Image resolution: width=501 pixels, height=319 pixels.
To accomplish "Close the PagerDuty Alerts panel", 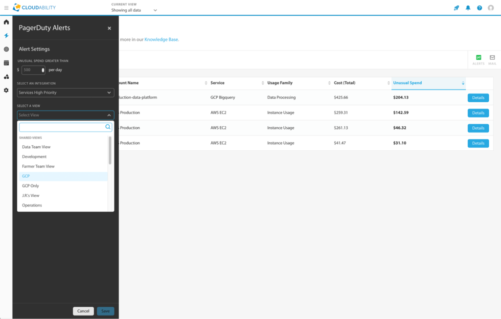I will [x=109, y=28].
